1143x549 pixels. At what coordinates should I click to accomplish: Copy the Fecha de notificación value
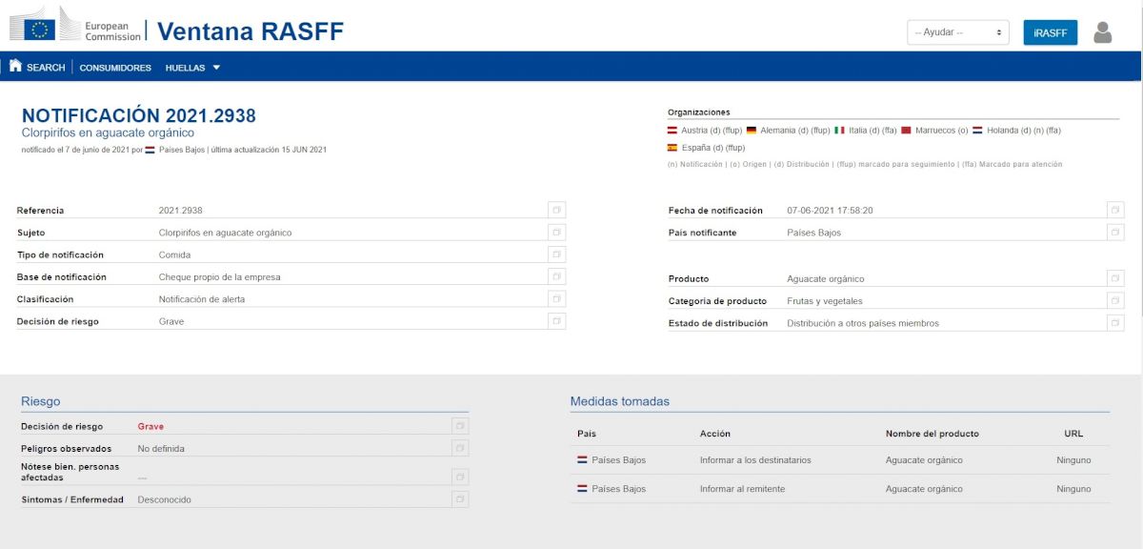tap(1115, 210)
